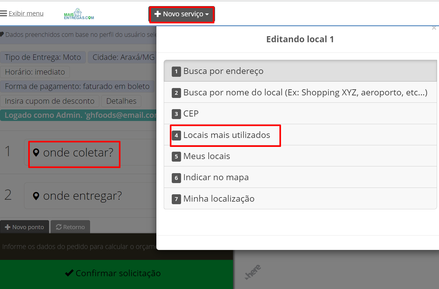Open Forma de pagamento: faturado em boleto
Image resolution: width=439 pixels, height=289 pixels.
tap(77, 86)
